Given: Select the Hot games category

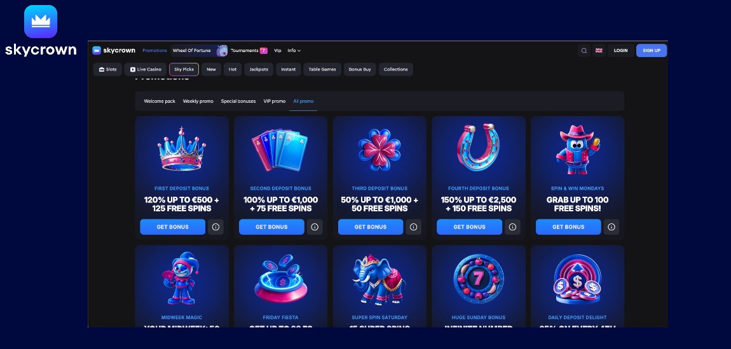Looking at the screenshot, I should [233, 69].
